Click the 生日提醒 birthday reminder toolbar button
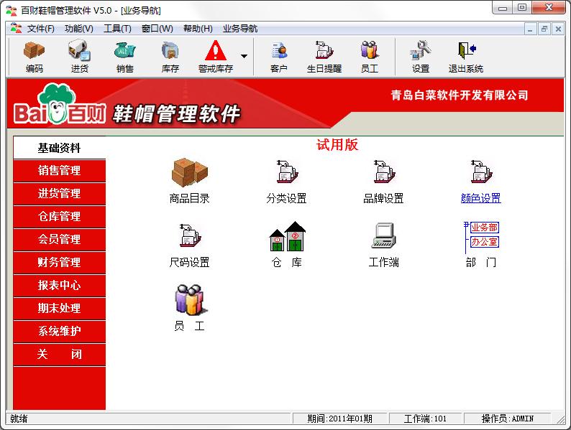 click(324, 57)
